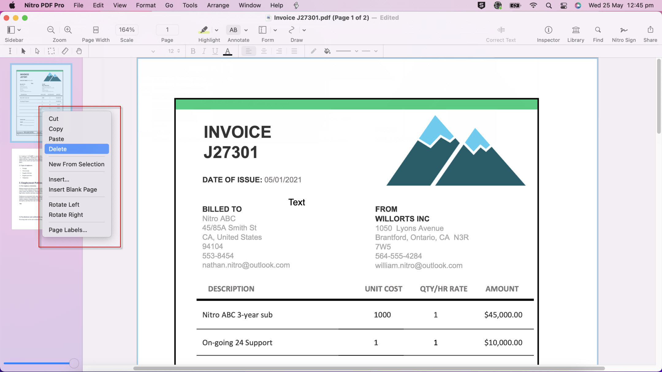662x372 pixels.
Task: Toggle bold text formatting
Action: [193, 51]
